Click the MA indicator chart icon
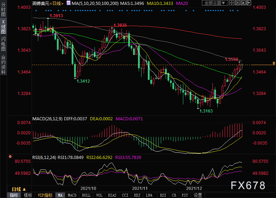This screenshot has height=198, width=276. [x=68, y=3]
